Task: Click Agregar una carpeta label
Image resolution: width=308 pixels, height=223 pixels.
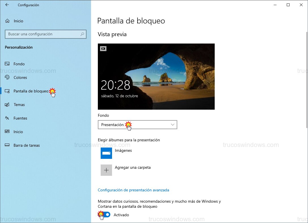Action: tap(133, 168)
